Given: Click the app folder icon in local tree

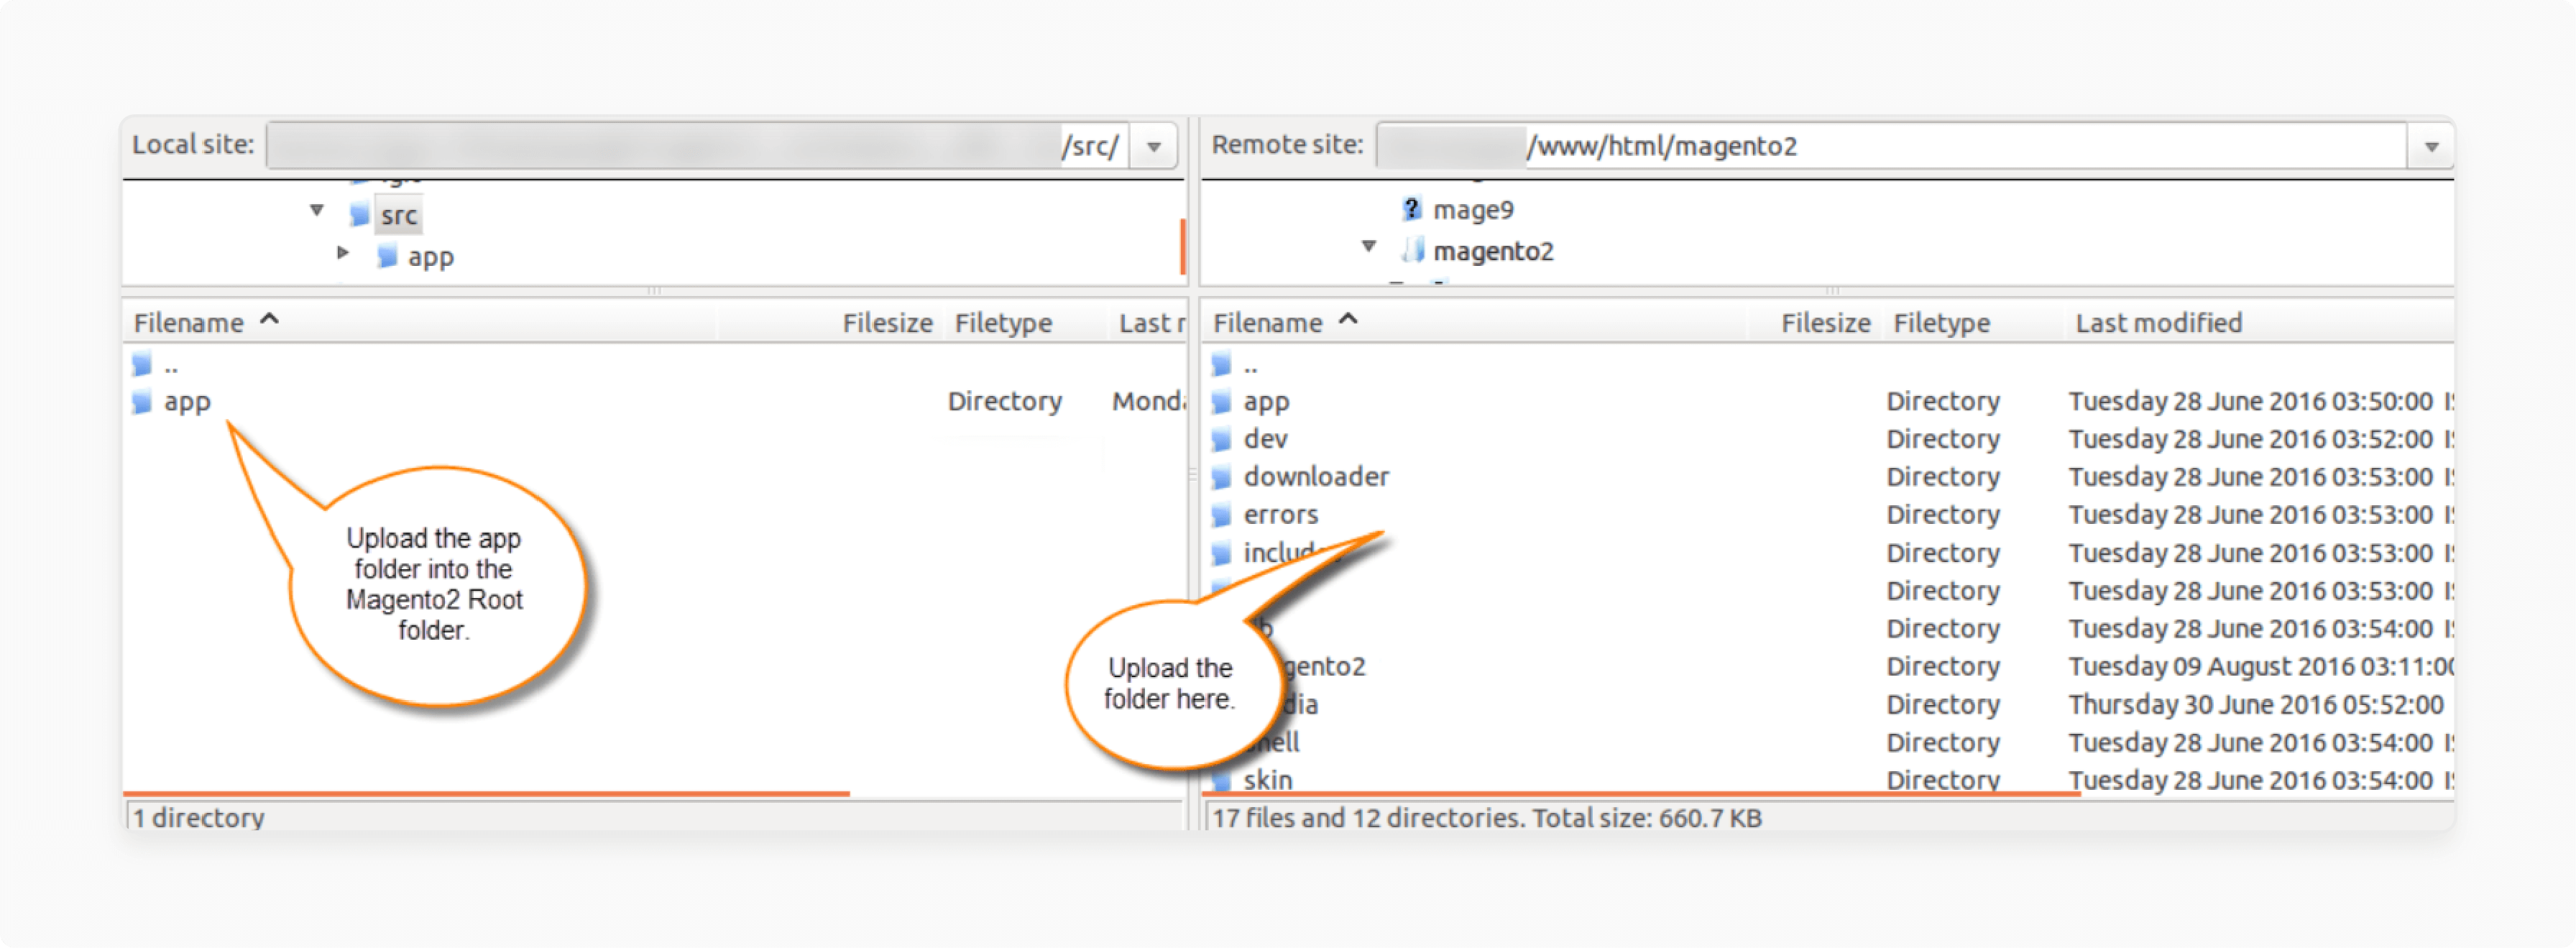Looking at the screenshot, I should coord(388,256).
